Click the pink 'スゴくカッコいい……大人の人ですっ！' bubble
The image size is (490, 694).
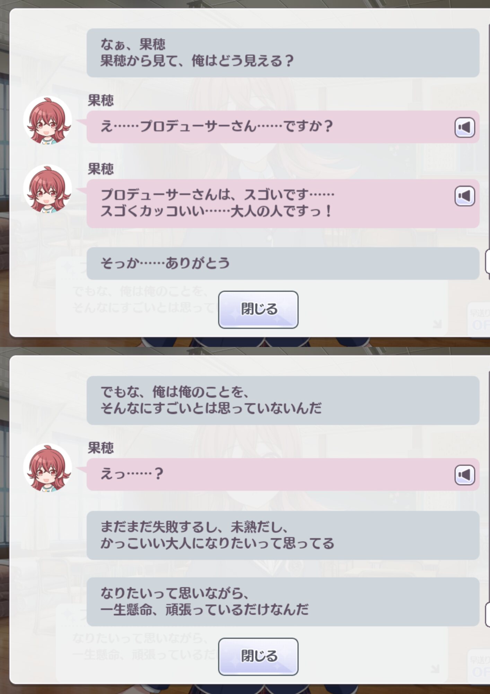pyautogui.click(x=283, y=204)
